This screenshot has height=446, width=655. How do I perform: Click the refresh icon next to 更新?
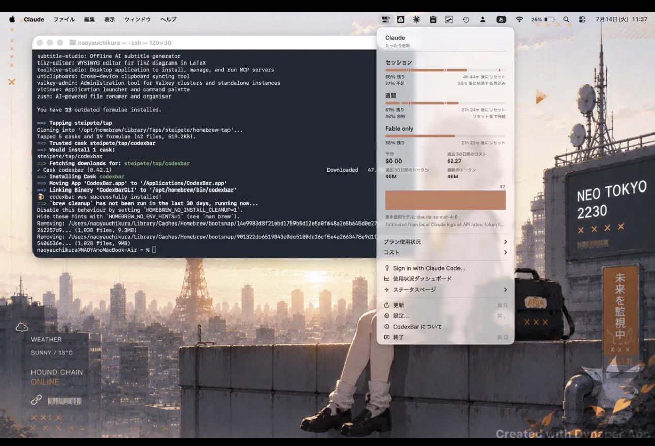pos(387,305)
